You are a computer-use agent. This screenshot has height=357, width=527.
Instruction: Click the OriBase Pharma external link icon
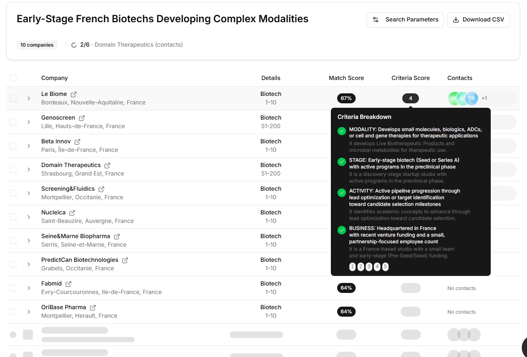(x=93, y=307)
